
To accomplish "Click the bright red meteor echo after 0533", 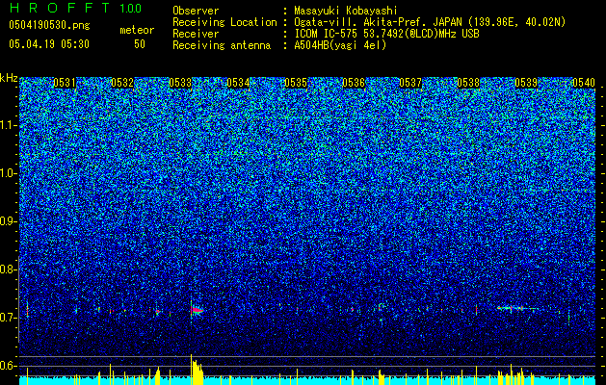I will click(198, 310).
